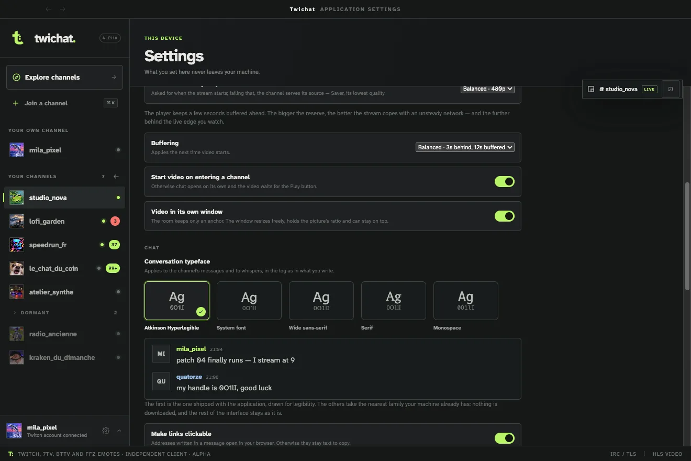Click the settings page vertical scrollbar
The height and width of the screenshot is (461, 691).
(687, 236)
